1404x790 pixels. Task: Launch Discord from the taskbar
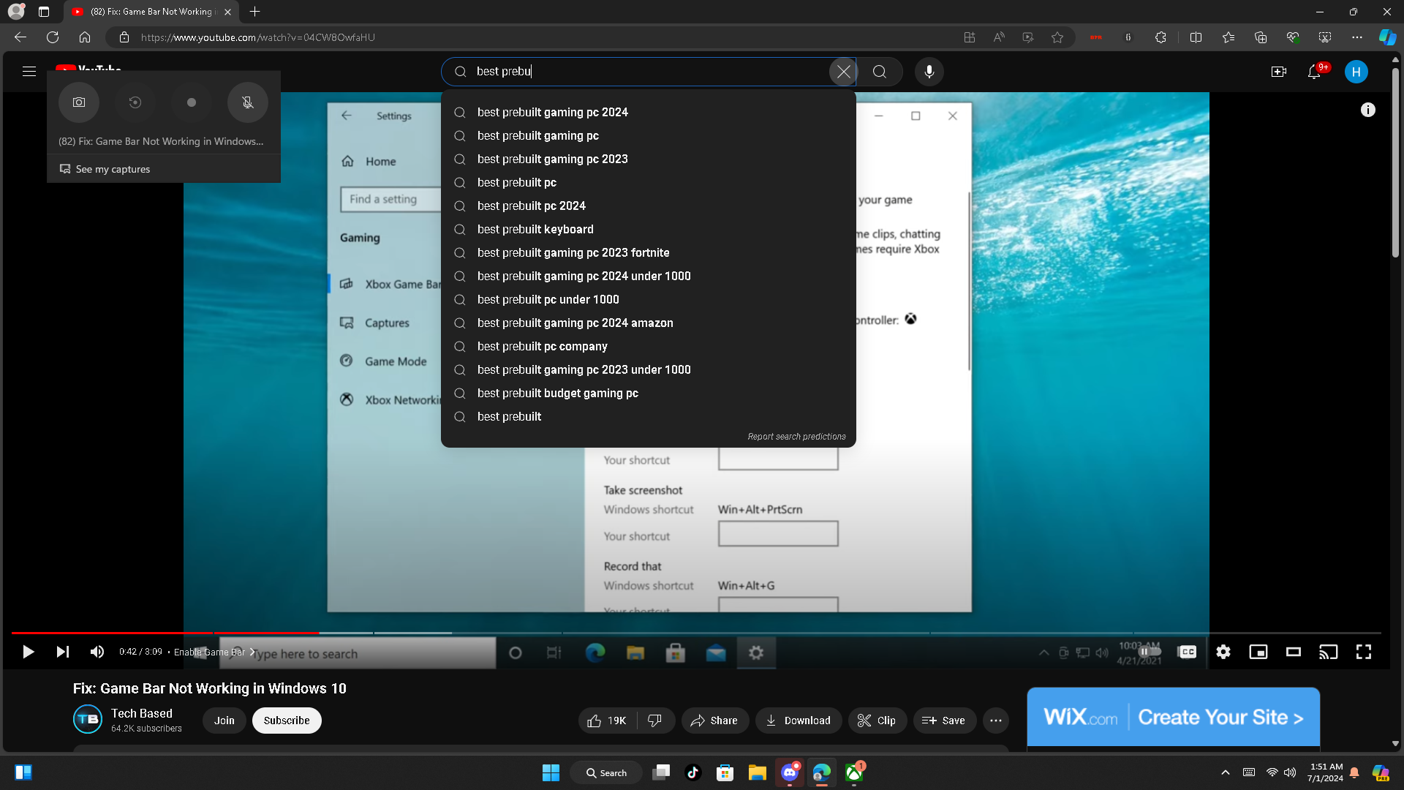point(790,772)
